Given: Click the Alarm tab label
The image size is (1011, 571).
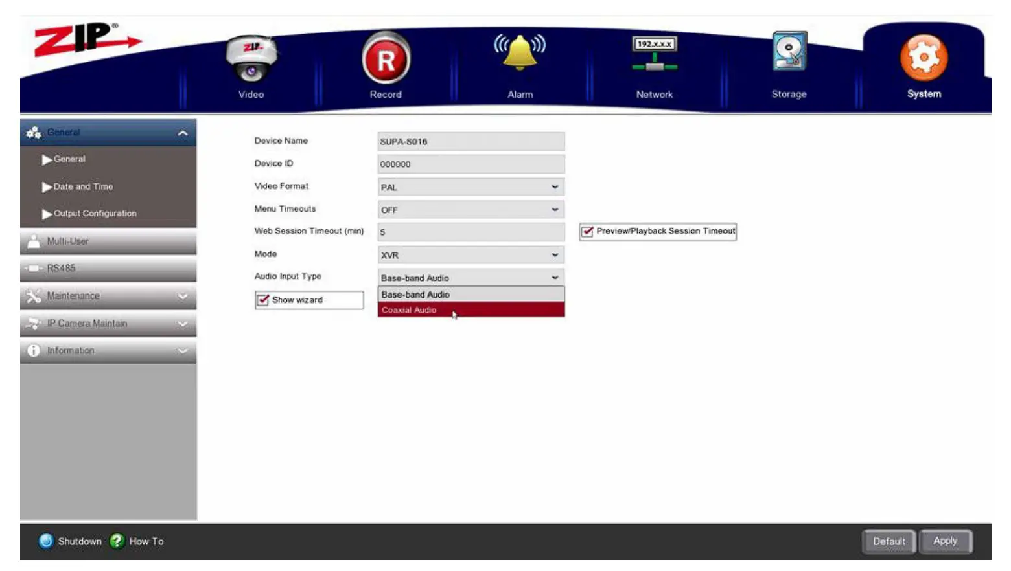Looking at the screenshot, I should (520, 95).
